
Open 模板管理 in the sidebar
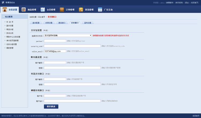(10, 48)
